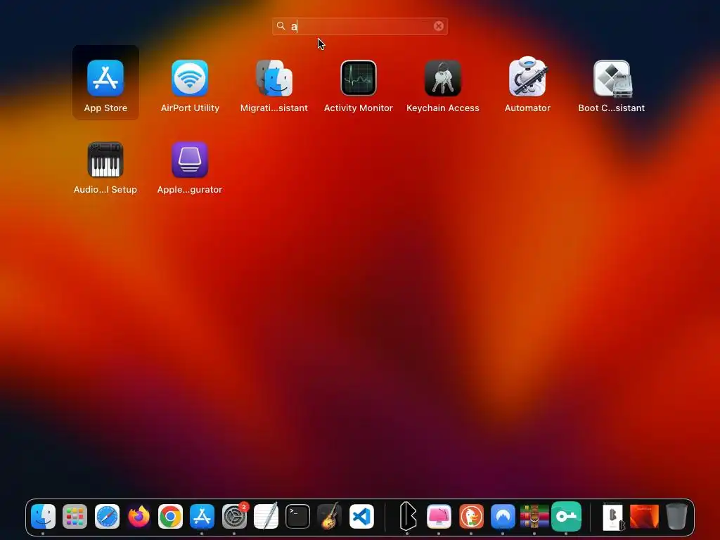Open the orange wallpaper image stack in Dock
This screenshot has width=720, height=540.
tap(644, 517)
